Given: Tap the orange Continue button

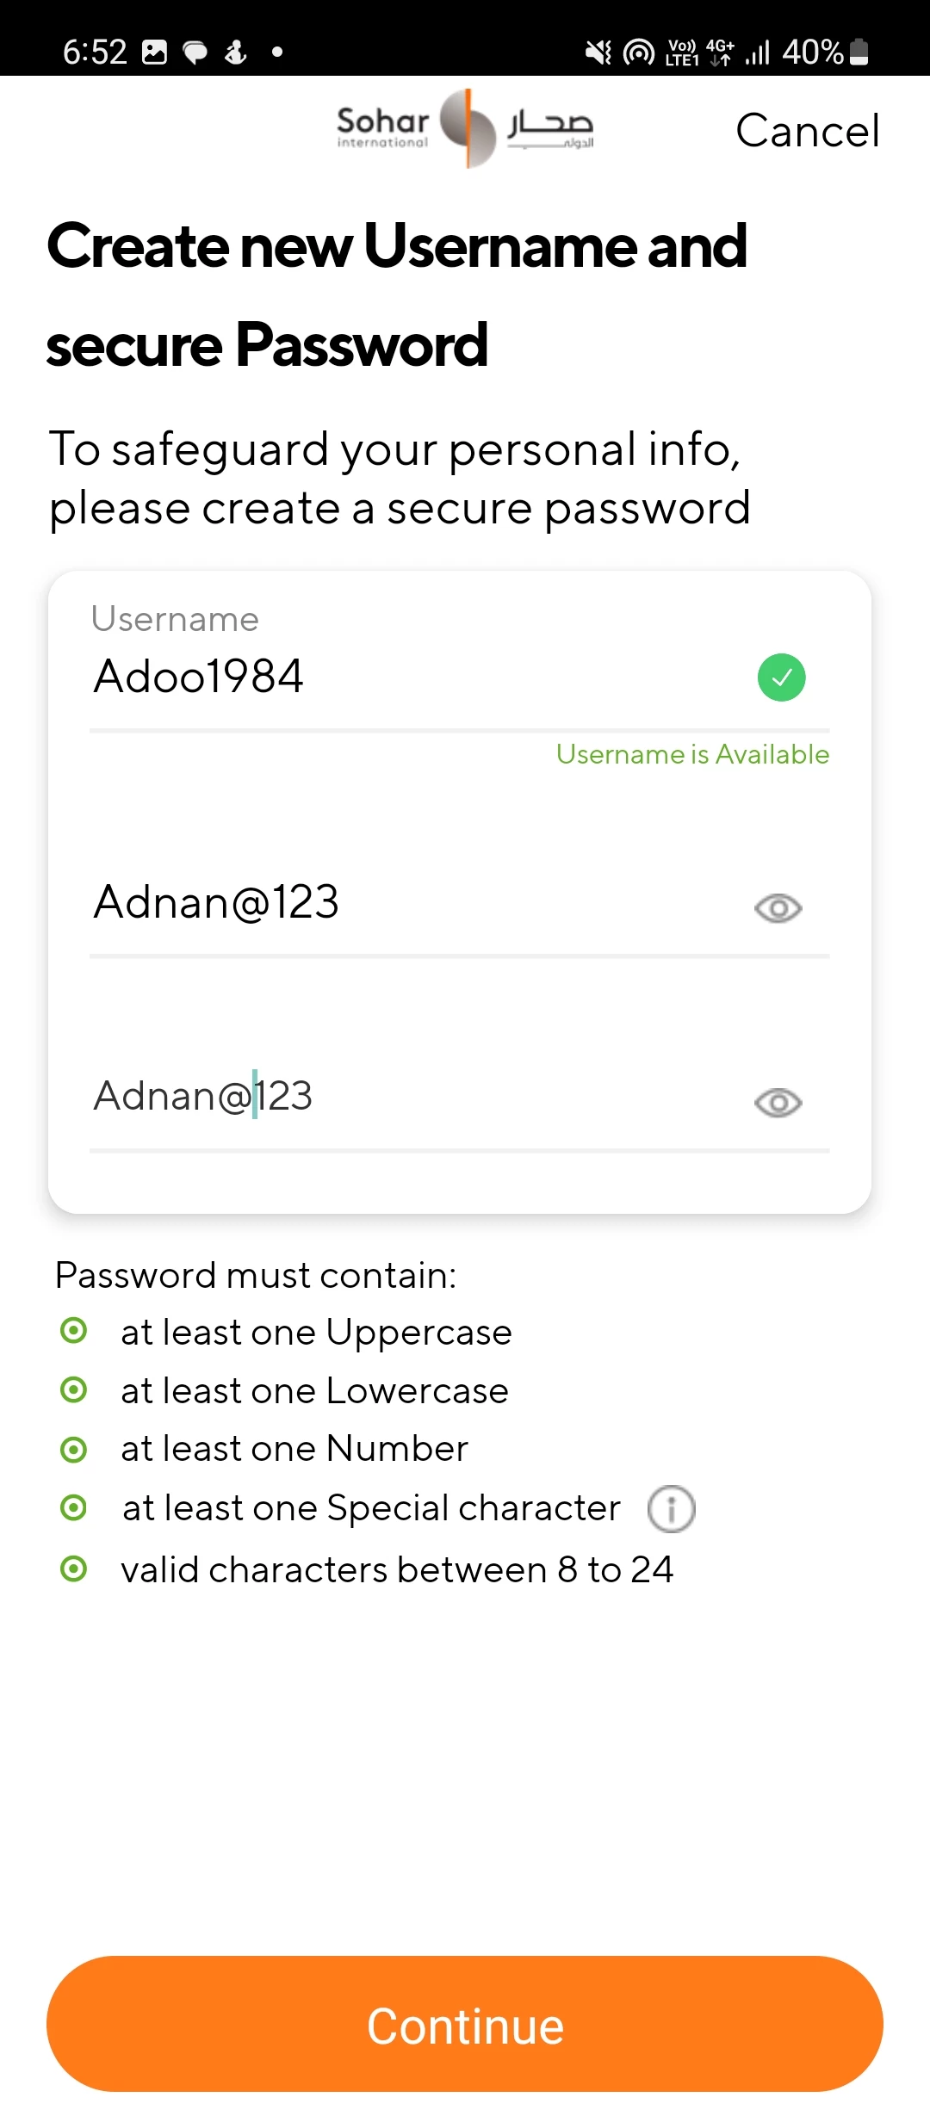Looking at the screenshot, I should (465, 2024).
